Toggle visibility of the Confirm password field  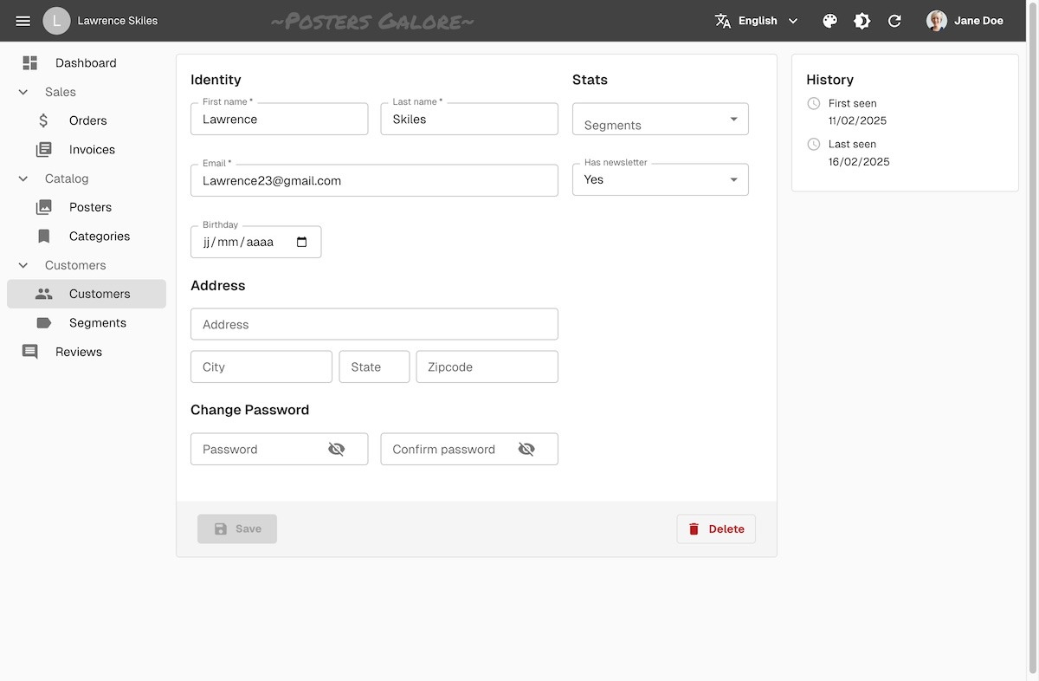pos(526,449)
